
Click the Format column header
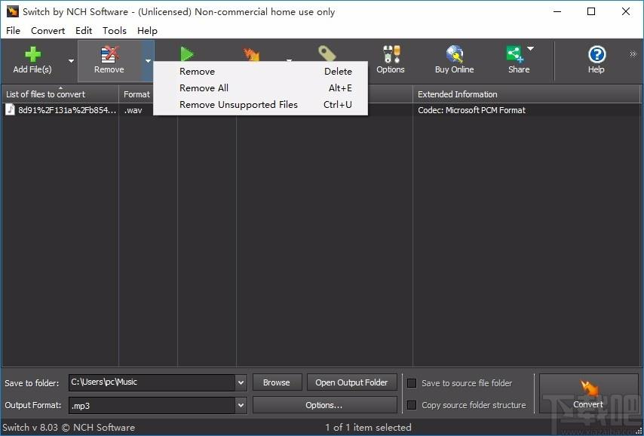(x=136, y=94)
